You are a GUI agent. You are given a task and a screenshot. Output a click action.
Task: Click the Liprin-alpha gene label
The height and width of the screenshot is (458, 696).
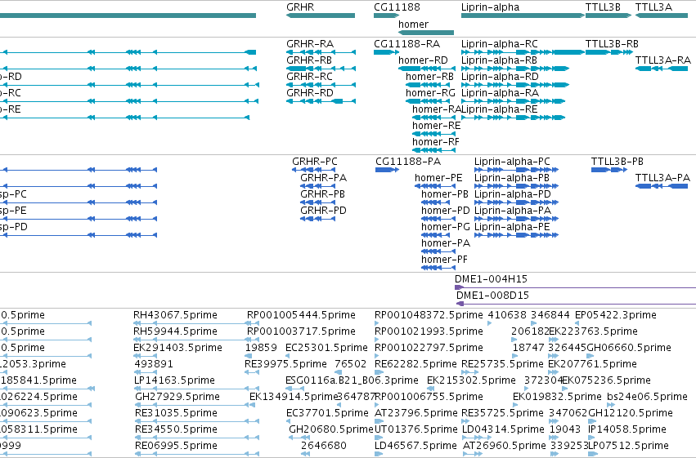[490, 7]
